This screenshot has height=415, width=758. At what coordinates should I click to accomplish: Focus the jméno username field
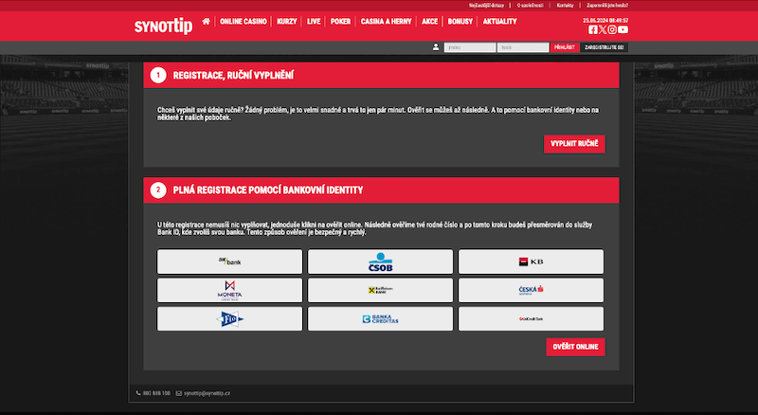(470, 47)
